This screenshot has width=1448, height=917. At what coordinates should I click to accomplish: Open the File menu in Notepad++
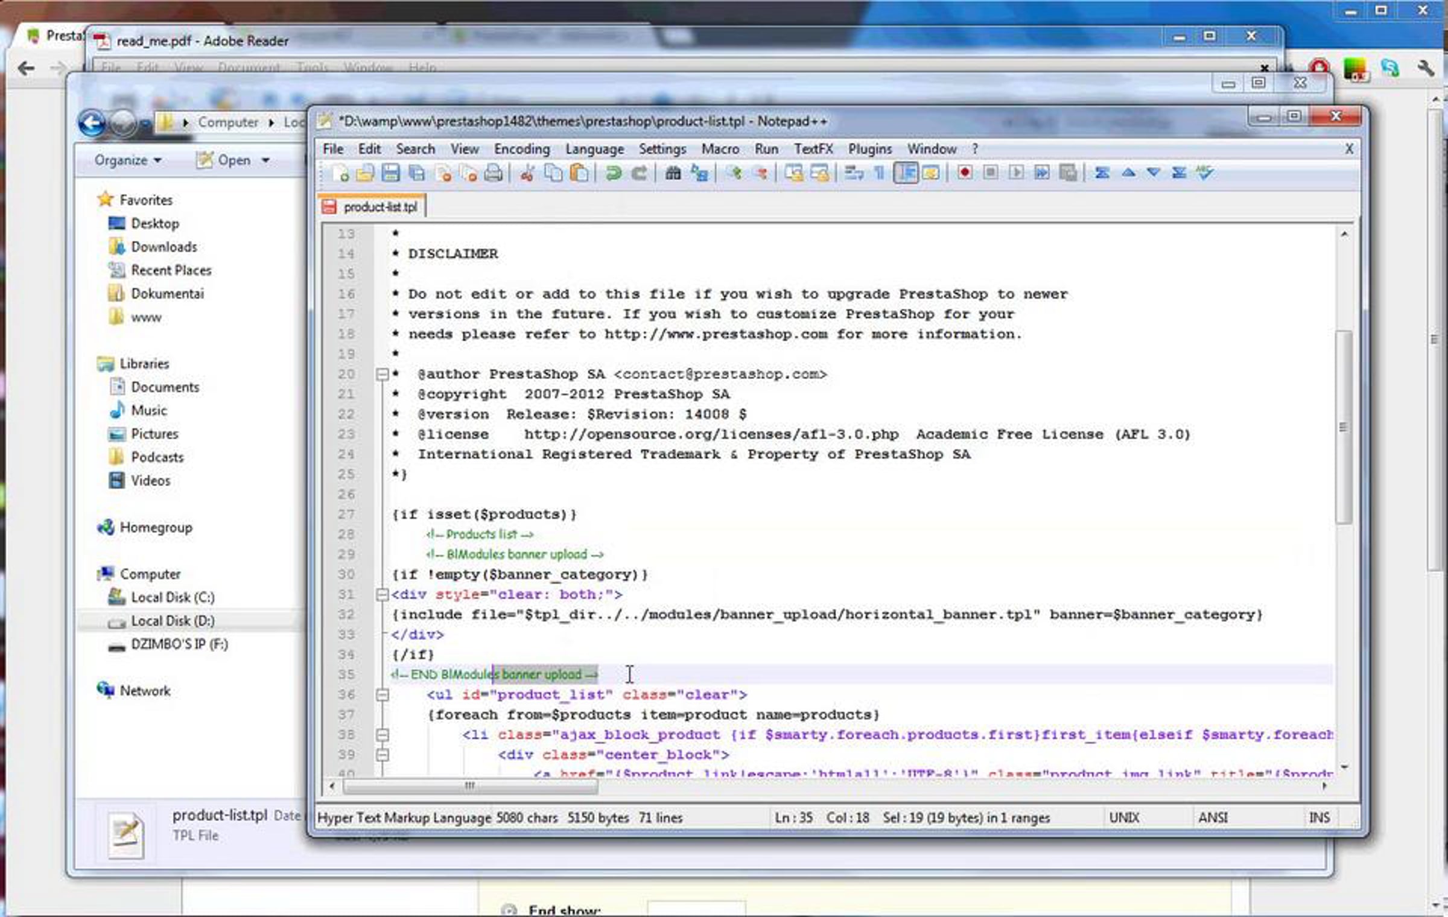[333, 149]
